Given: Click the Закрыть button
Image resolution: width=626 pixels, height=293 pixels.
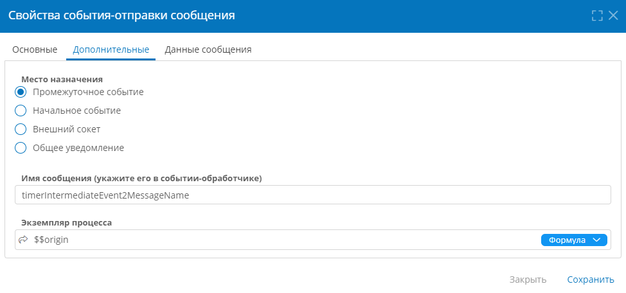Looking at the screenshot, I should point(528,280).
